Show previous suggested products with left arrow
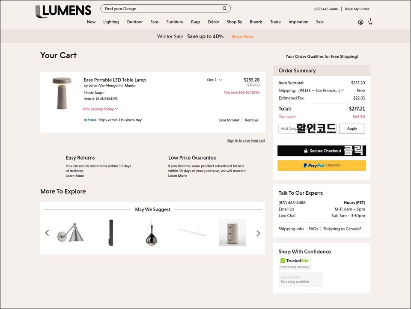 pyautogui.click(x=47, y=233)
